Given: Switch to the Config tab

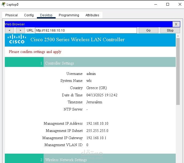Looking at the screenshot, I should pyautogui.click(x=29, y=15).
